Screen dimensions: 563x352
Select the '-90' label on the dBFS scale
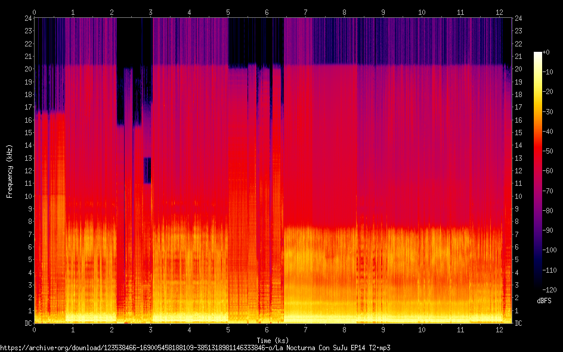[548, 230]
